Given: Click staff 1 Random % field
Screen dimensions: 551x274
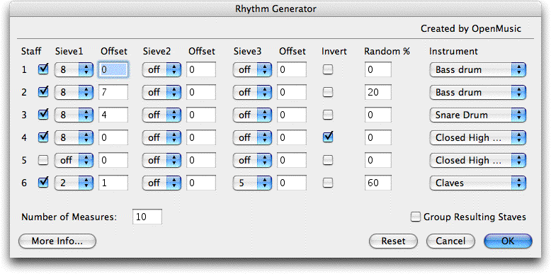Looking at the screenshot, I should (x=378, y=69).
